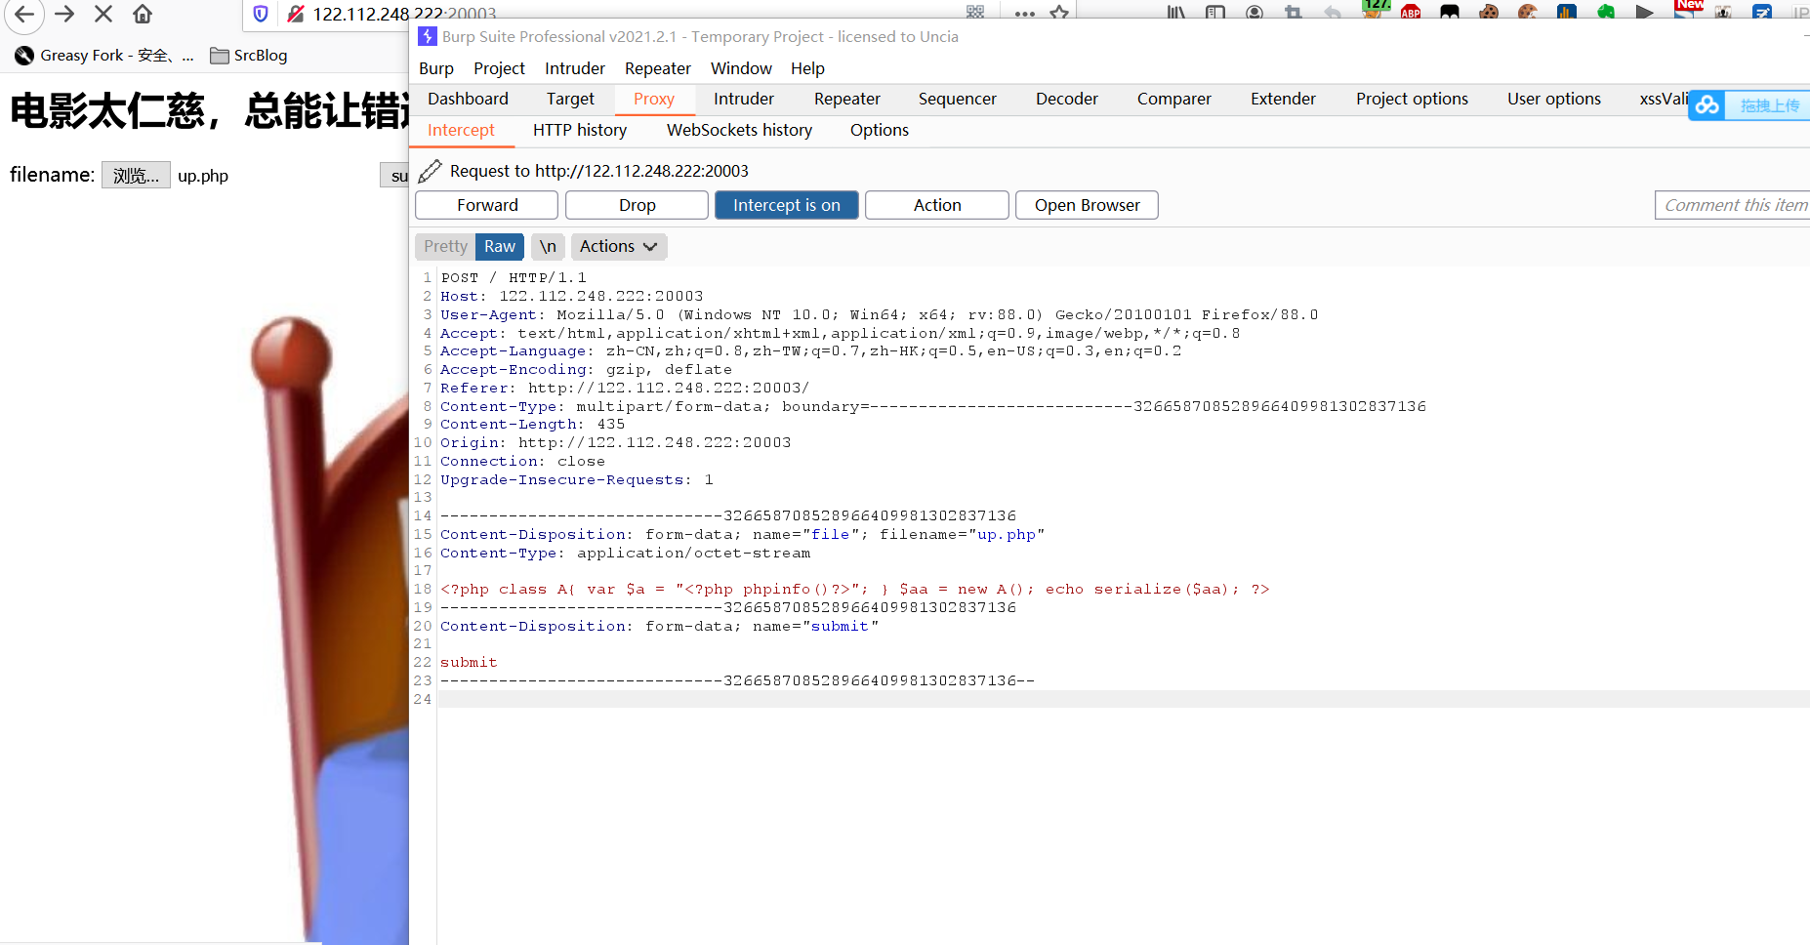Screen dimensions: 1810x945
Task: Open the tracking protection shield icon
Action: (x=261, y=14)
